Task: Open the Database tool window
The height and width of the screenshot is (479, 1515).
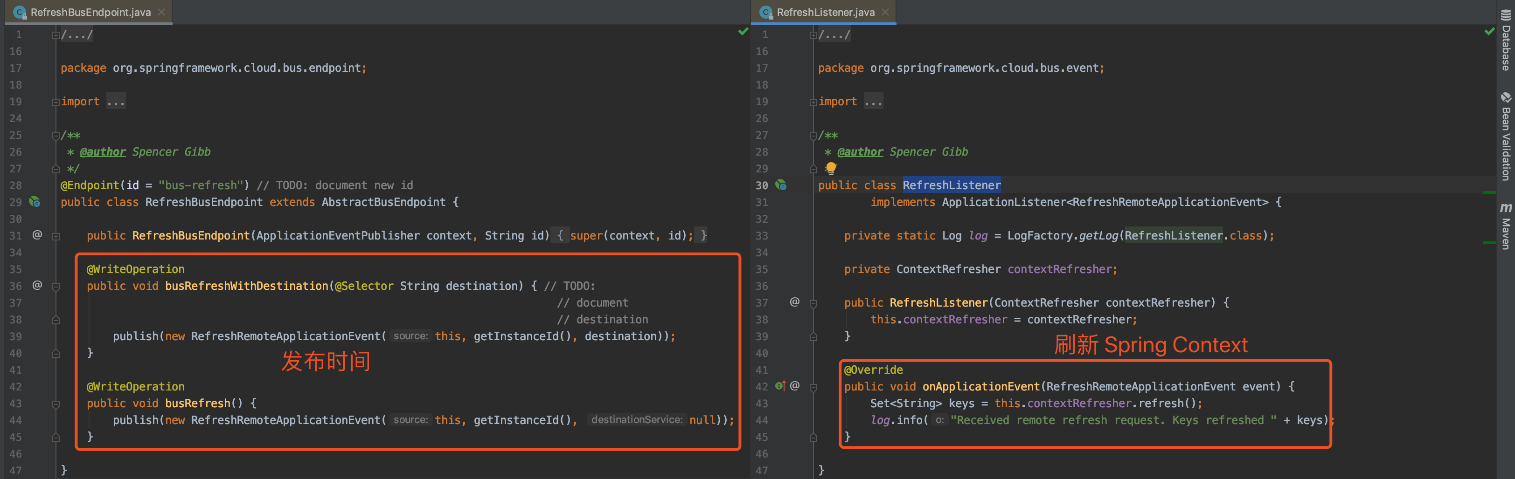Action: [1506, 40]
